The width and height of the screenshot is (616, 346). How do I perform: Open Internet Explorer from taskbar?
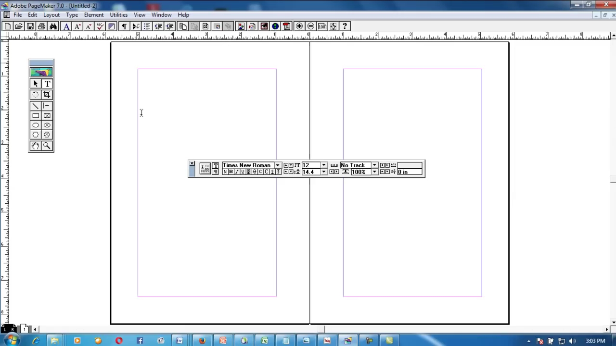coord(36,341)
